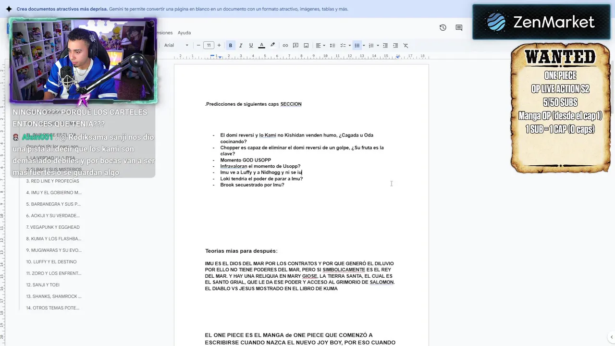Go to outline heading 6. AOKIJI Y SU VERDADE...
Viewport: 615px width, 346px height.
(53, 216)
